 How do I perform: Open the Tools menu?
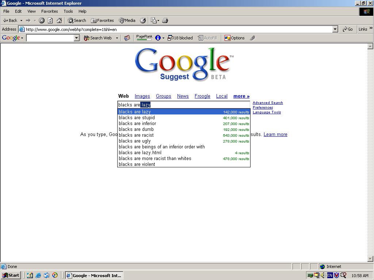click(x=68, y=11)
